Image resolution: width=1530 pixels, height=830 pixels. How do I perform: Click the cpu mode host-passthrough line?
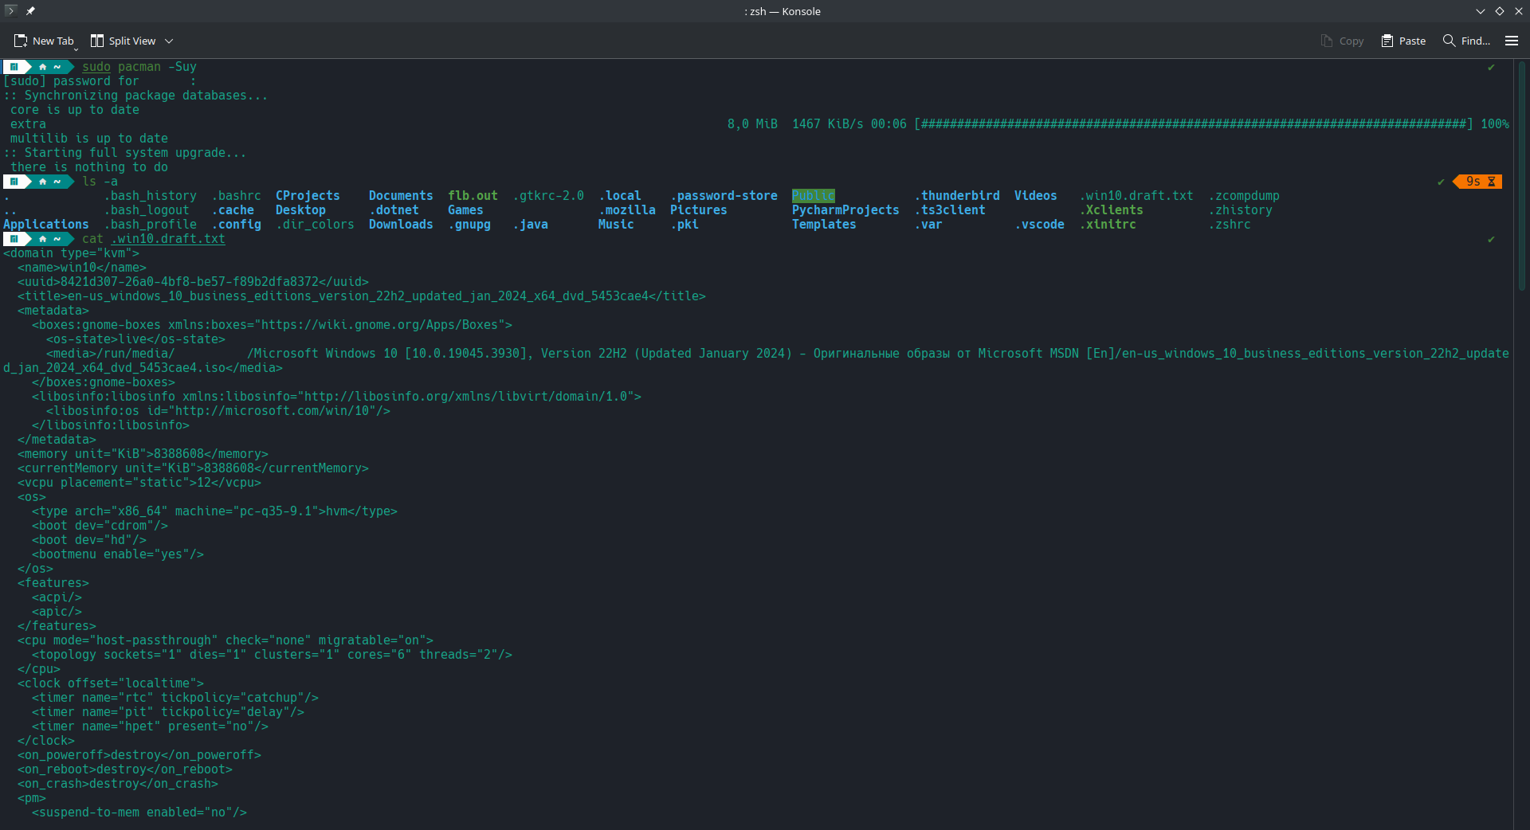(x=226, y=640)
